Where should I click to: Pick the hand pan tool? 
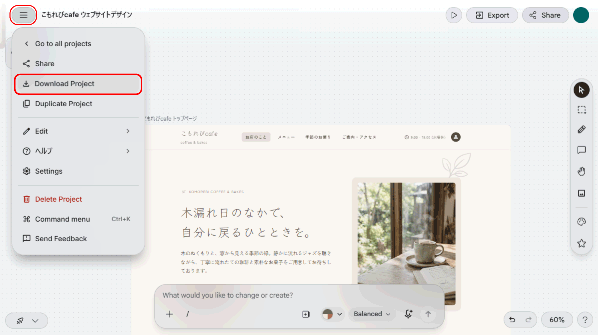[x=581, y=172]
